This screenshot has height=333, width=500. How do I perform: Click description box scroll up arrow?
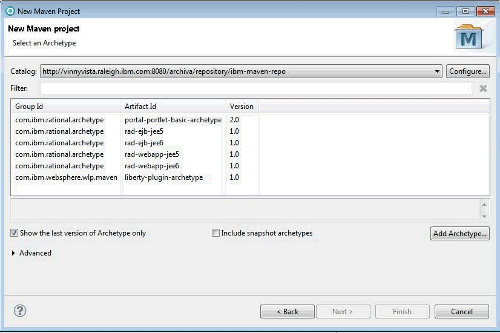coord(484,205)
